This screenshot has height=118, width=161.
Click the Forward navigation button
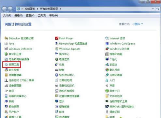(10, 9)
